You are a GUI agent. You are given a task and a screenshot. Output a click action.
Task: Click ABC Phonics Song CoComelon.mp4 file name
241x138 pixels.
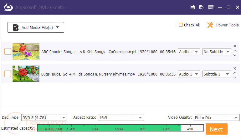point(89,52)
